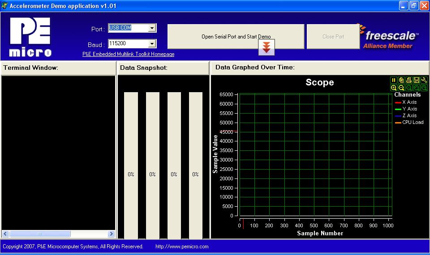Zoom out on the scope

[401, 88]
